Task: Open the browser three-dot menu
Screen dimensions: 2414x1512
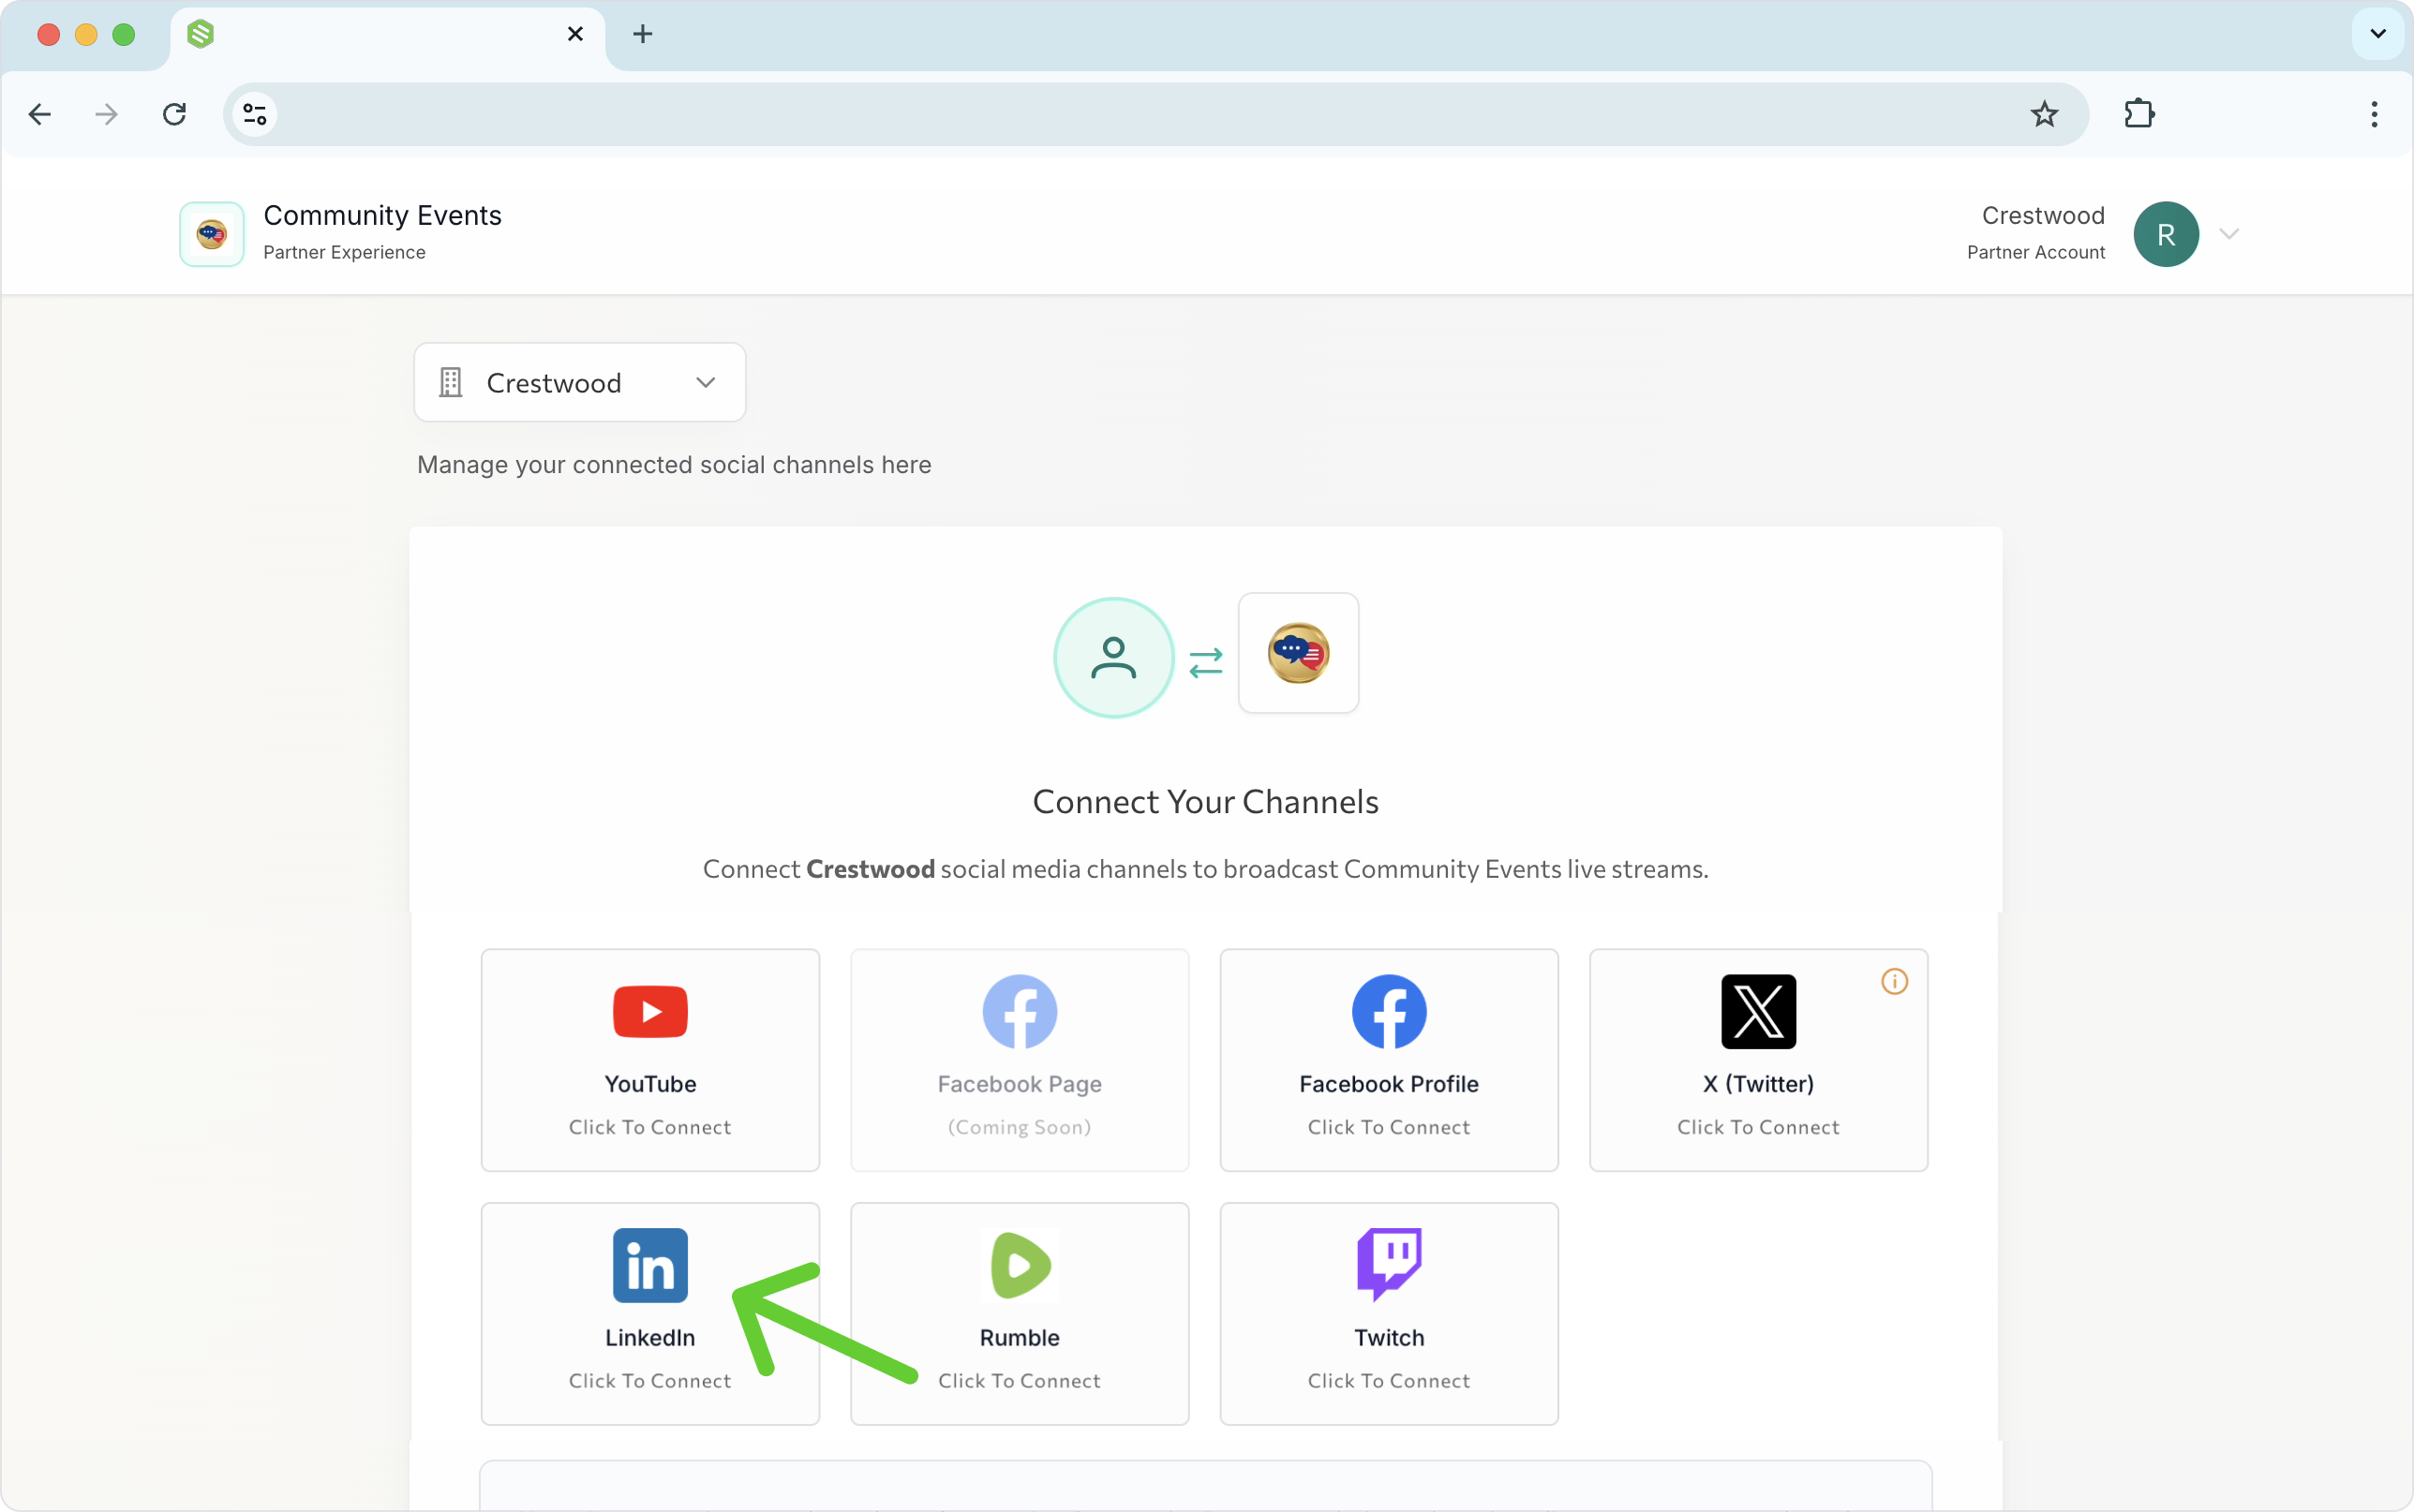Action: pyautogui.click(x=2374, y=114)
